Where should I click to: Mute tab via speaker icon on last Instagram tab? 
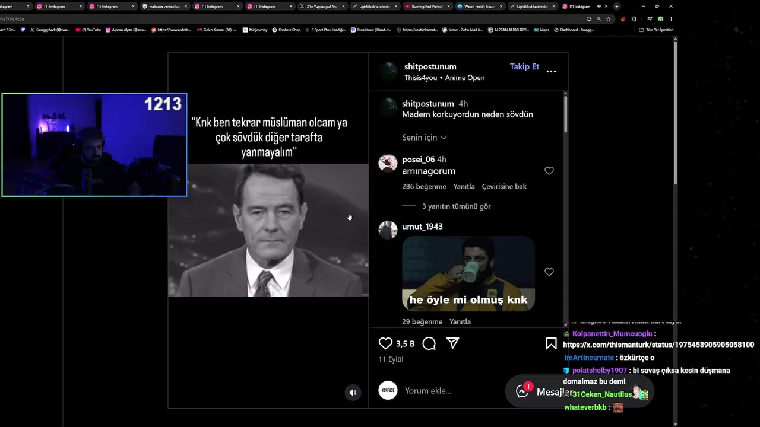click(598, 6)
